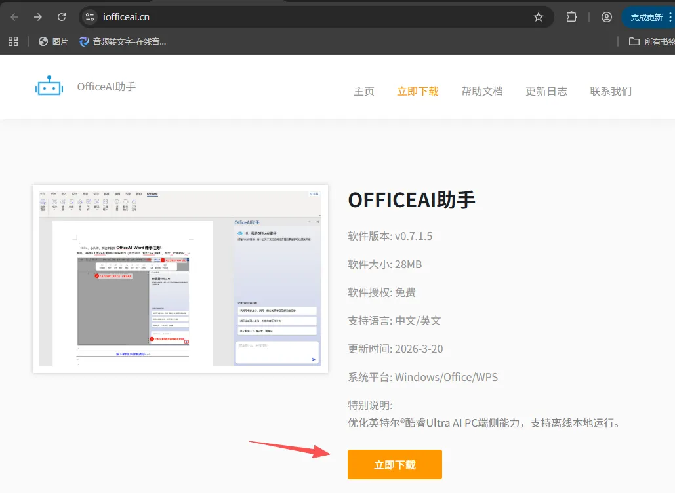
Task: Open the 所有书签 folder
Action: click(x=652, y=41)
